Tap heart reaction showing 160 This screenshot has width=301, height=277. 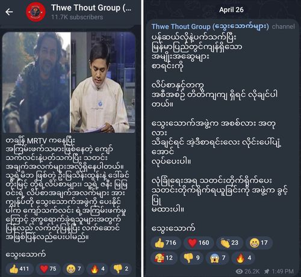tap(199, 243)
